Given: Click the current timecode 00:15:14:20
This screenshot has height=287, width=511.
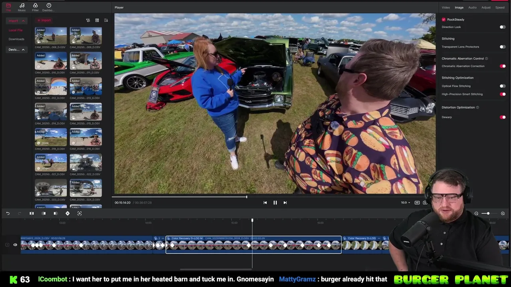Looking at the screenshot, I should [x=123, y=203].
